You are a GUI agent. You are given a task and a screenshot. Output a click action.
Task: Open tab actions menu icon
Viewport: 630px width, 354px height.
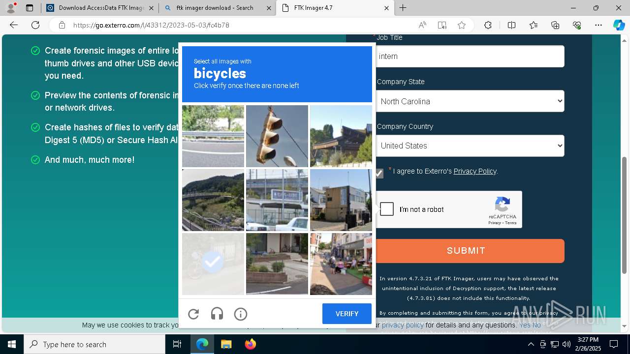click(x=30, y=8)
